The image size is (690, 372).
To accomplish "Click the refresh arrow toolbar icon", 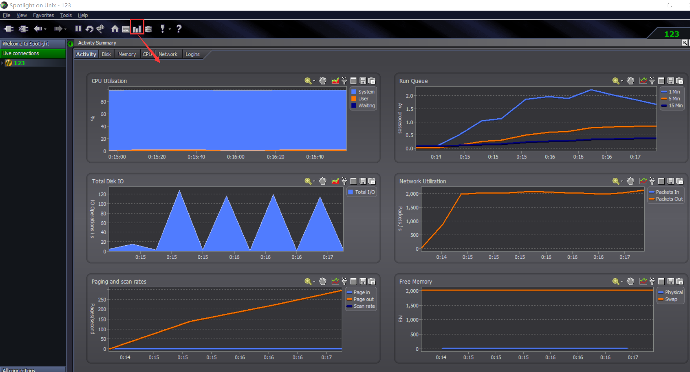I will (89, 29).
